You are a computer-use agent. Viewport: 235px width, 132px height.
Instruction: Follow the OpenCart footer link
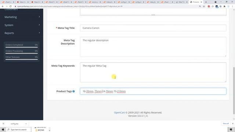[x=119, y=113]
